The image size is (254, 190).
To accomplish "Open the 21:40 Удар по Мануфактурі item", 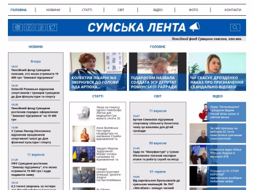I will (156, 156).
